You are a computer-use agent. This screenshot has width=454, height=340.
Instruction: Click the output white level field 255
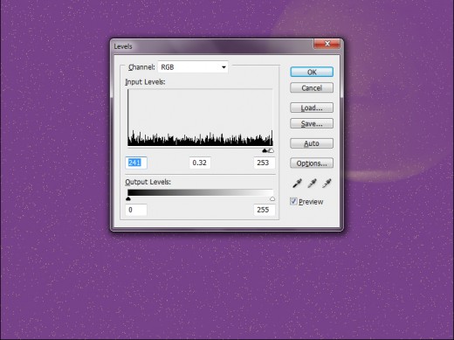(265, 210)
